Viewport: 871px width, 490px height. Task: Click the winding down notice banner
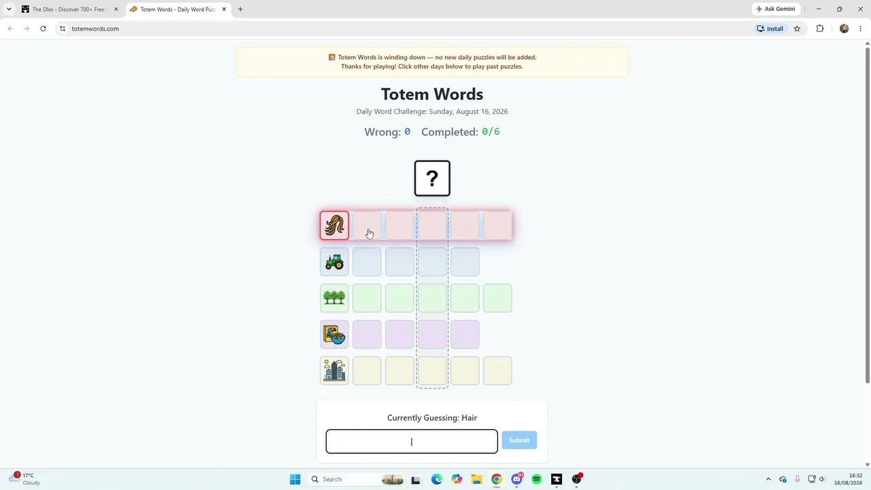tap(432, 62)
